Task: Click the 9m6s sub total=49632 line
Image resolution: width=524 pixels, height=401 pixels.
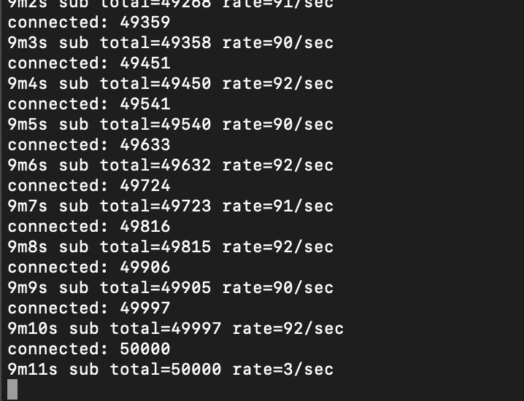Action: pos(171,166)
